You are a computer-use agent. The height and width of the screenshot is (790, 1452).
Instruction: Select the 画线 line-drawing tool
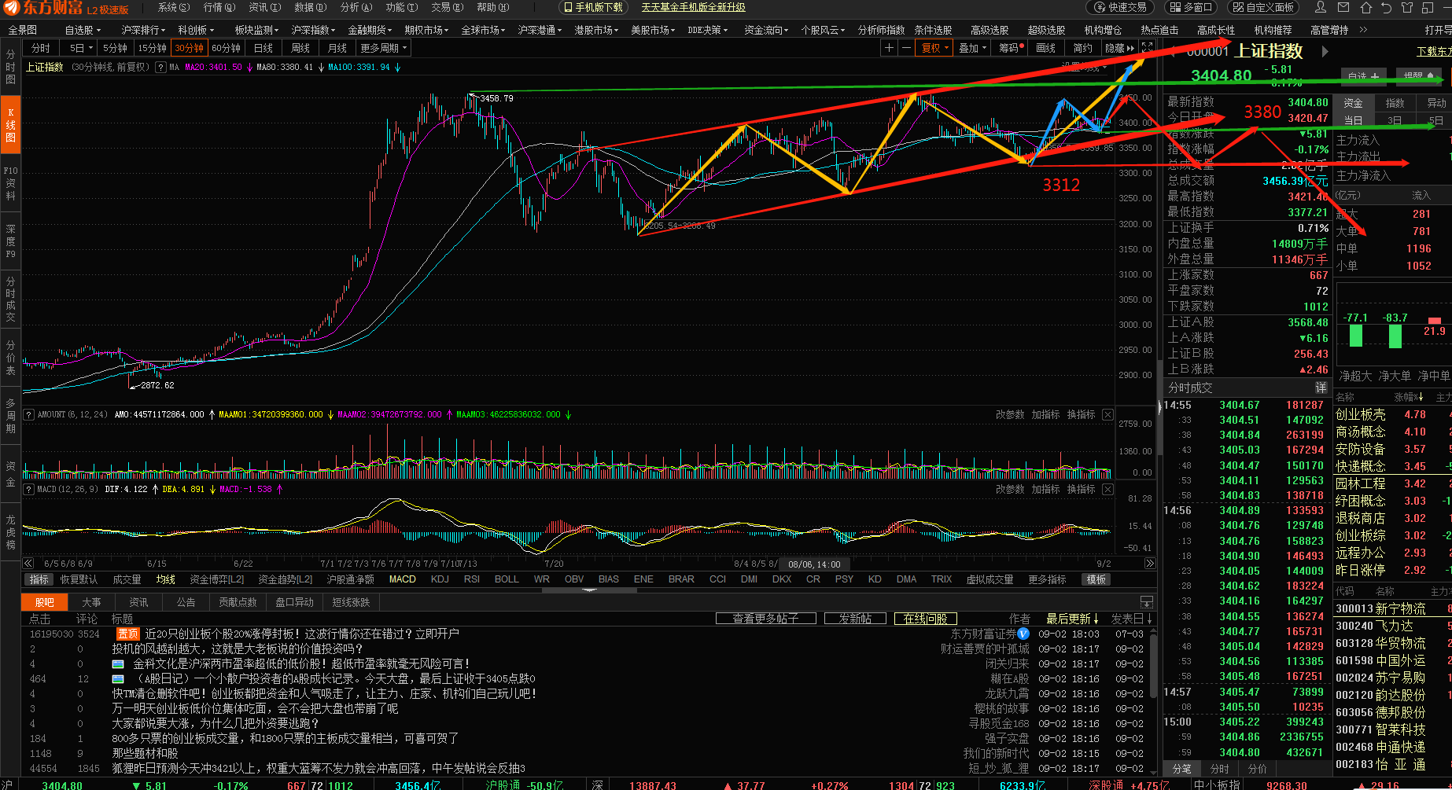pyautogui.click(x=1046, y=48)
